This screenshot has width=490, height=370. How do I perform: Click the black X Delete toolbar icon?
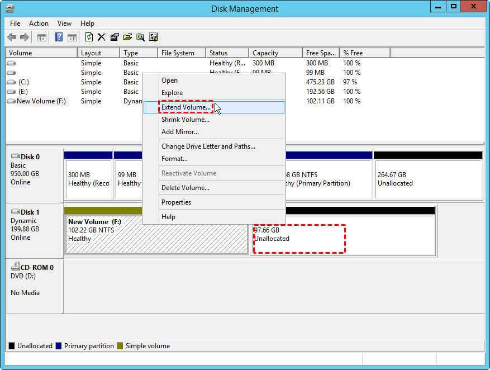click(101, 37)
